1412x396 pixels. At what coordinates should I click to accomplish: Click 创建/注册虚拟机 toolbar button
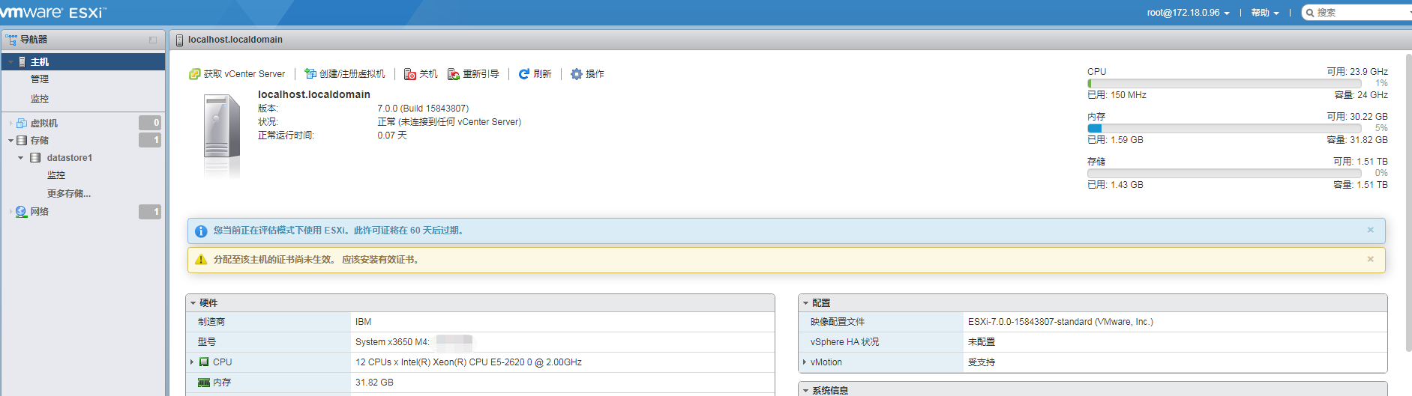click(x=345, y=74)
